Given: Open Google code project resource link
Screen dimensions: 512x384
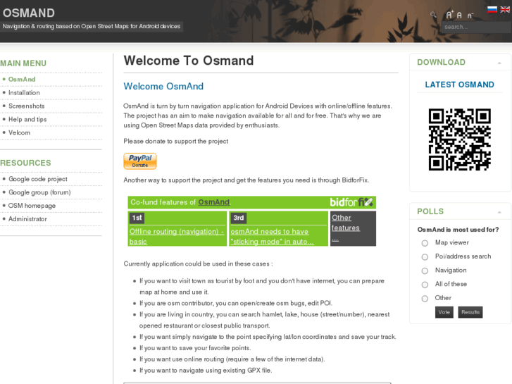Looking at the screenshot, I should coord(38,179).
